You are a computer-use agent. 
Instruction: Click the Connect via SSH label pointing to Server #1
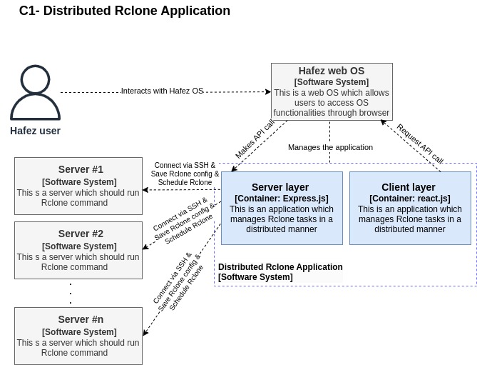click(x=185, y=174)
